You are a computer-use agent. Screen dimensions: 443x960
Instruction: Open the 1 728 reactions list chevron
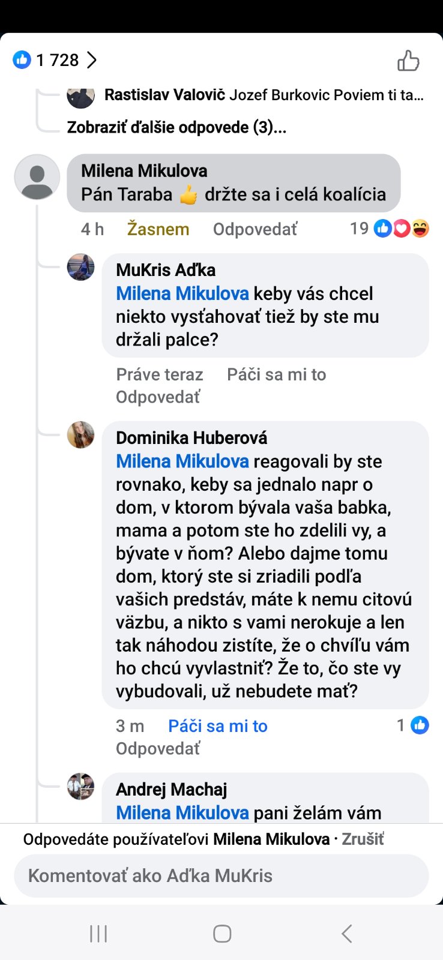(92, 60)
